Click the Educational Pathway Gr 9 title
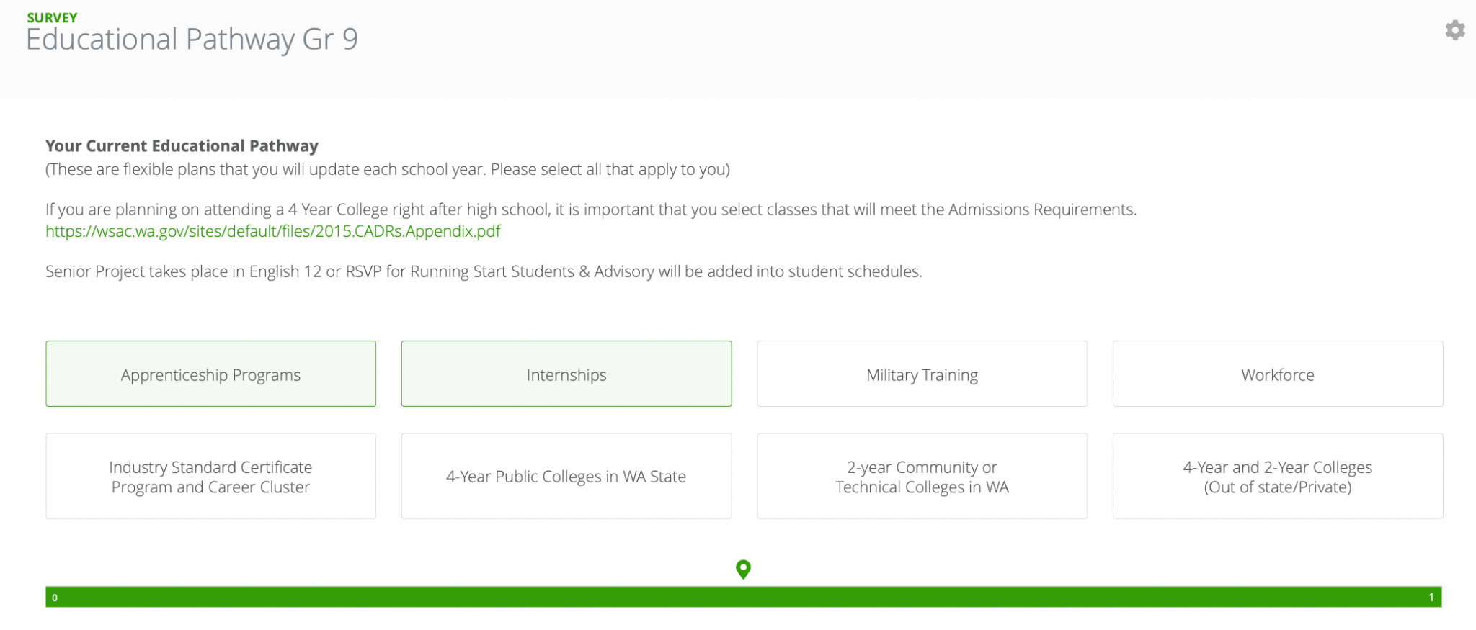1476x630 pixels. coord(192,40)
